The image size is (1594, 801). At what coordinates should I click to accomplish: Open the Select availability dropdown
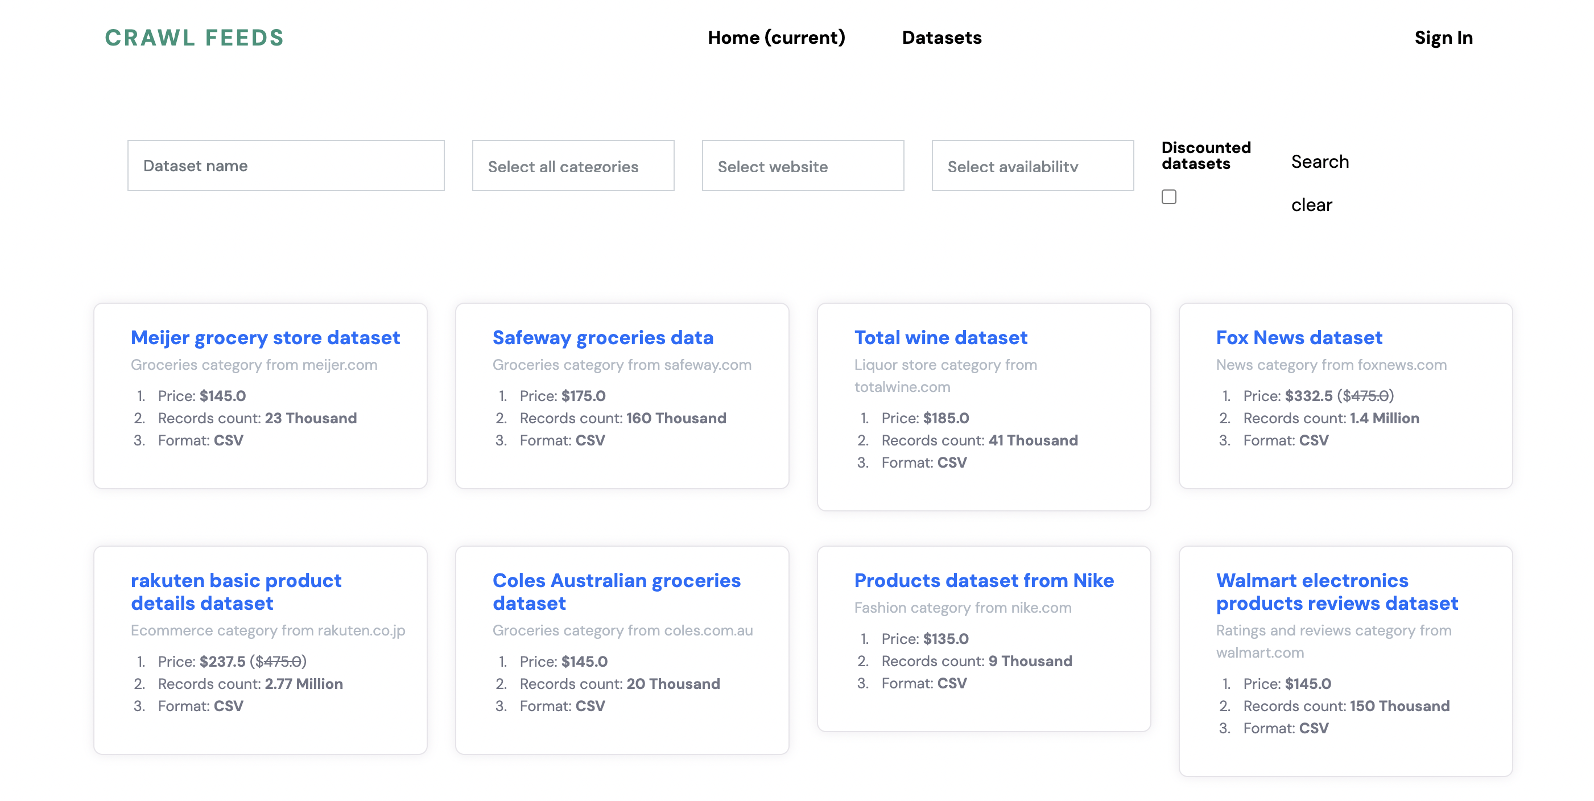(x=1032, y=166)
